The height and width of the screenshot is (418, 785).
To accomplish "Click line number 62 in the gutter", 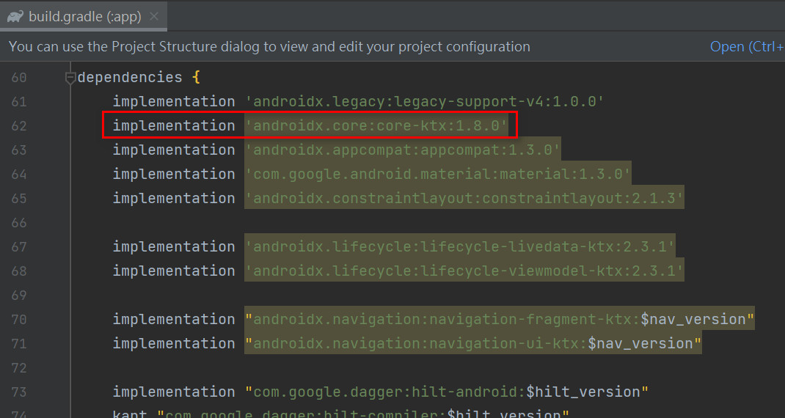I will (19, 125).
